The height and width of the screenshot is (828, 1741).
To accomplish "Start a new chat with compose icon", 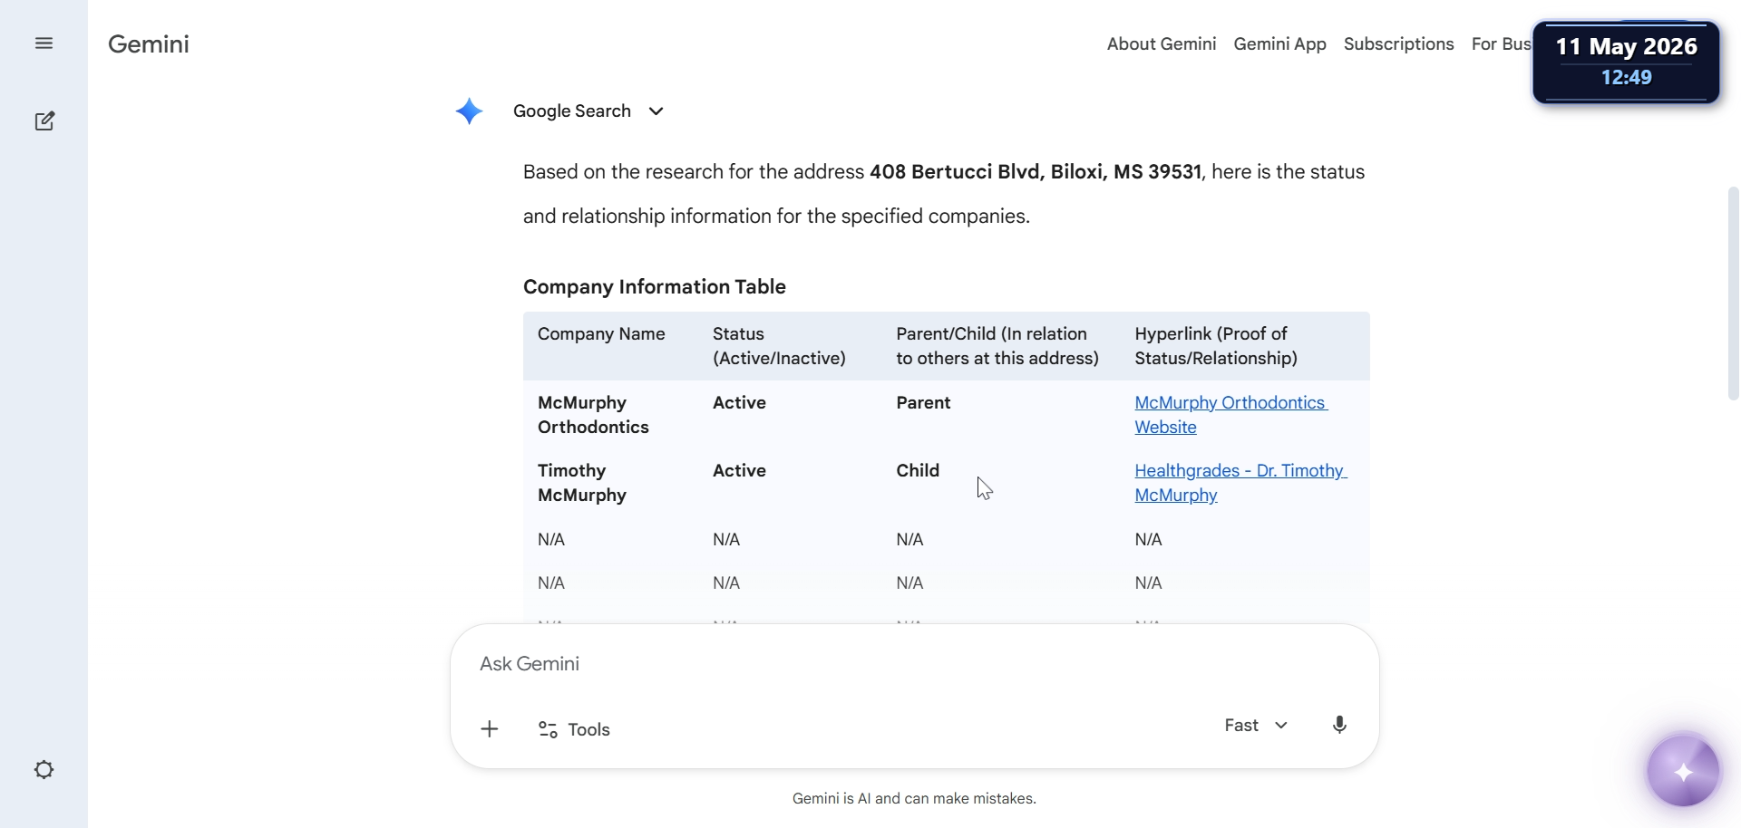I will tap(44, 120).
